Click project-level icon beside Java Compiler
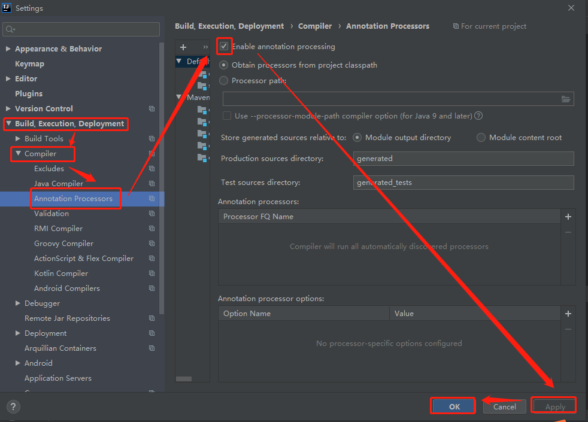 point(152,184)
